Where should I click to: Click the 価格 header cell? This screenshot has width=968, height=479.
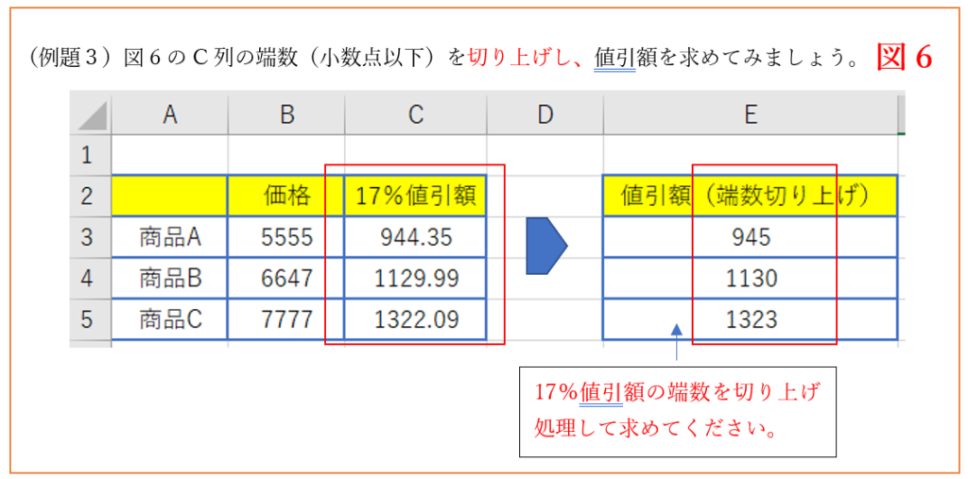286,197
